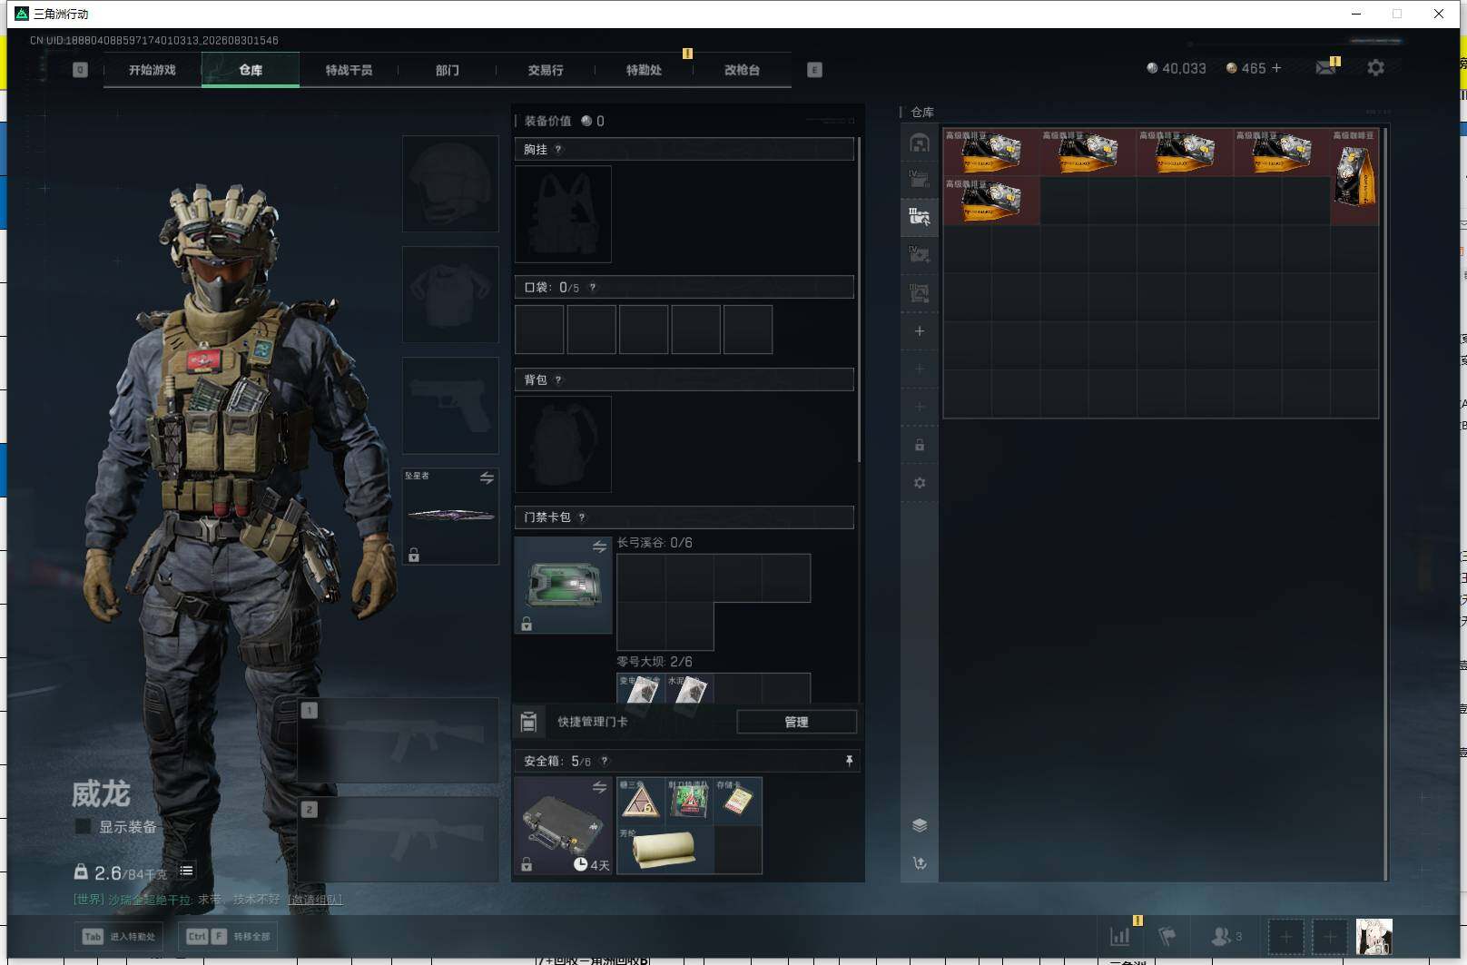Screen dimensions: 1467x965
Task: Select the empty backpack slot
Action: (563, 445)
